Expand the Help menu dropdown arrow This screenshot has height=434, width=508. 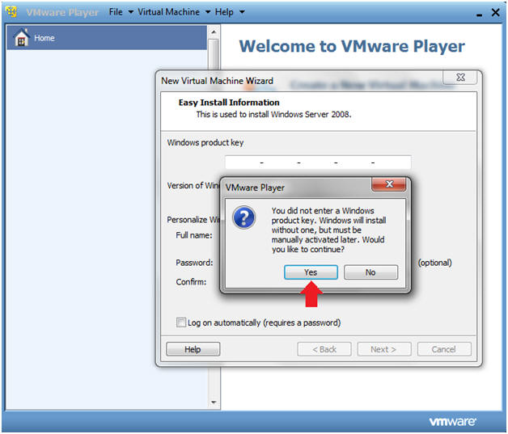[x=242, y=12]
